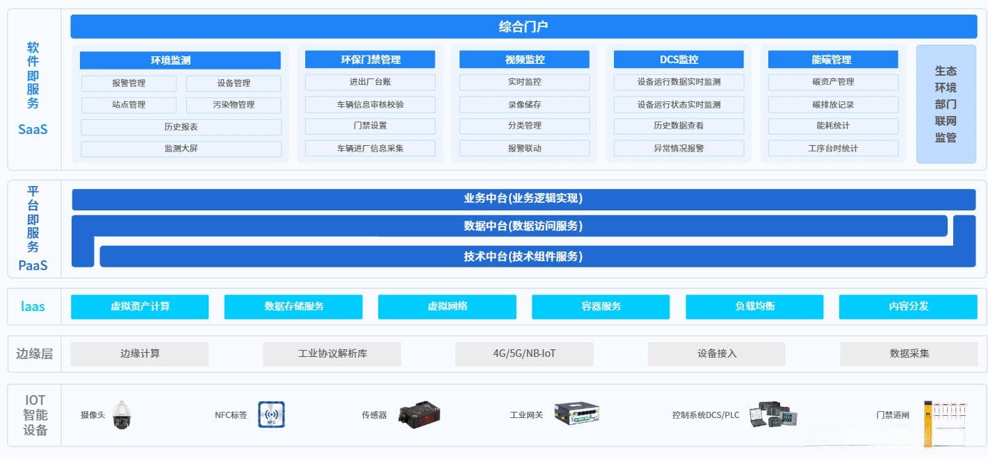Click the Iaas layer label
988x459 pixels.
pyautogui.click(x=33, y=306)
